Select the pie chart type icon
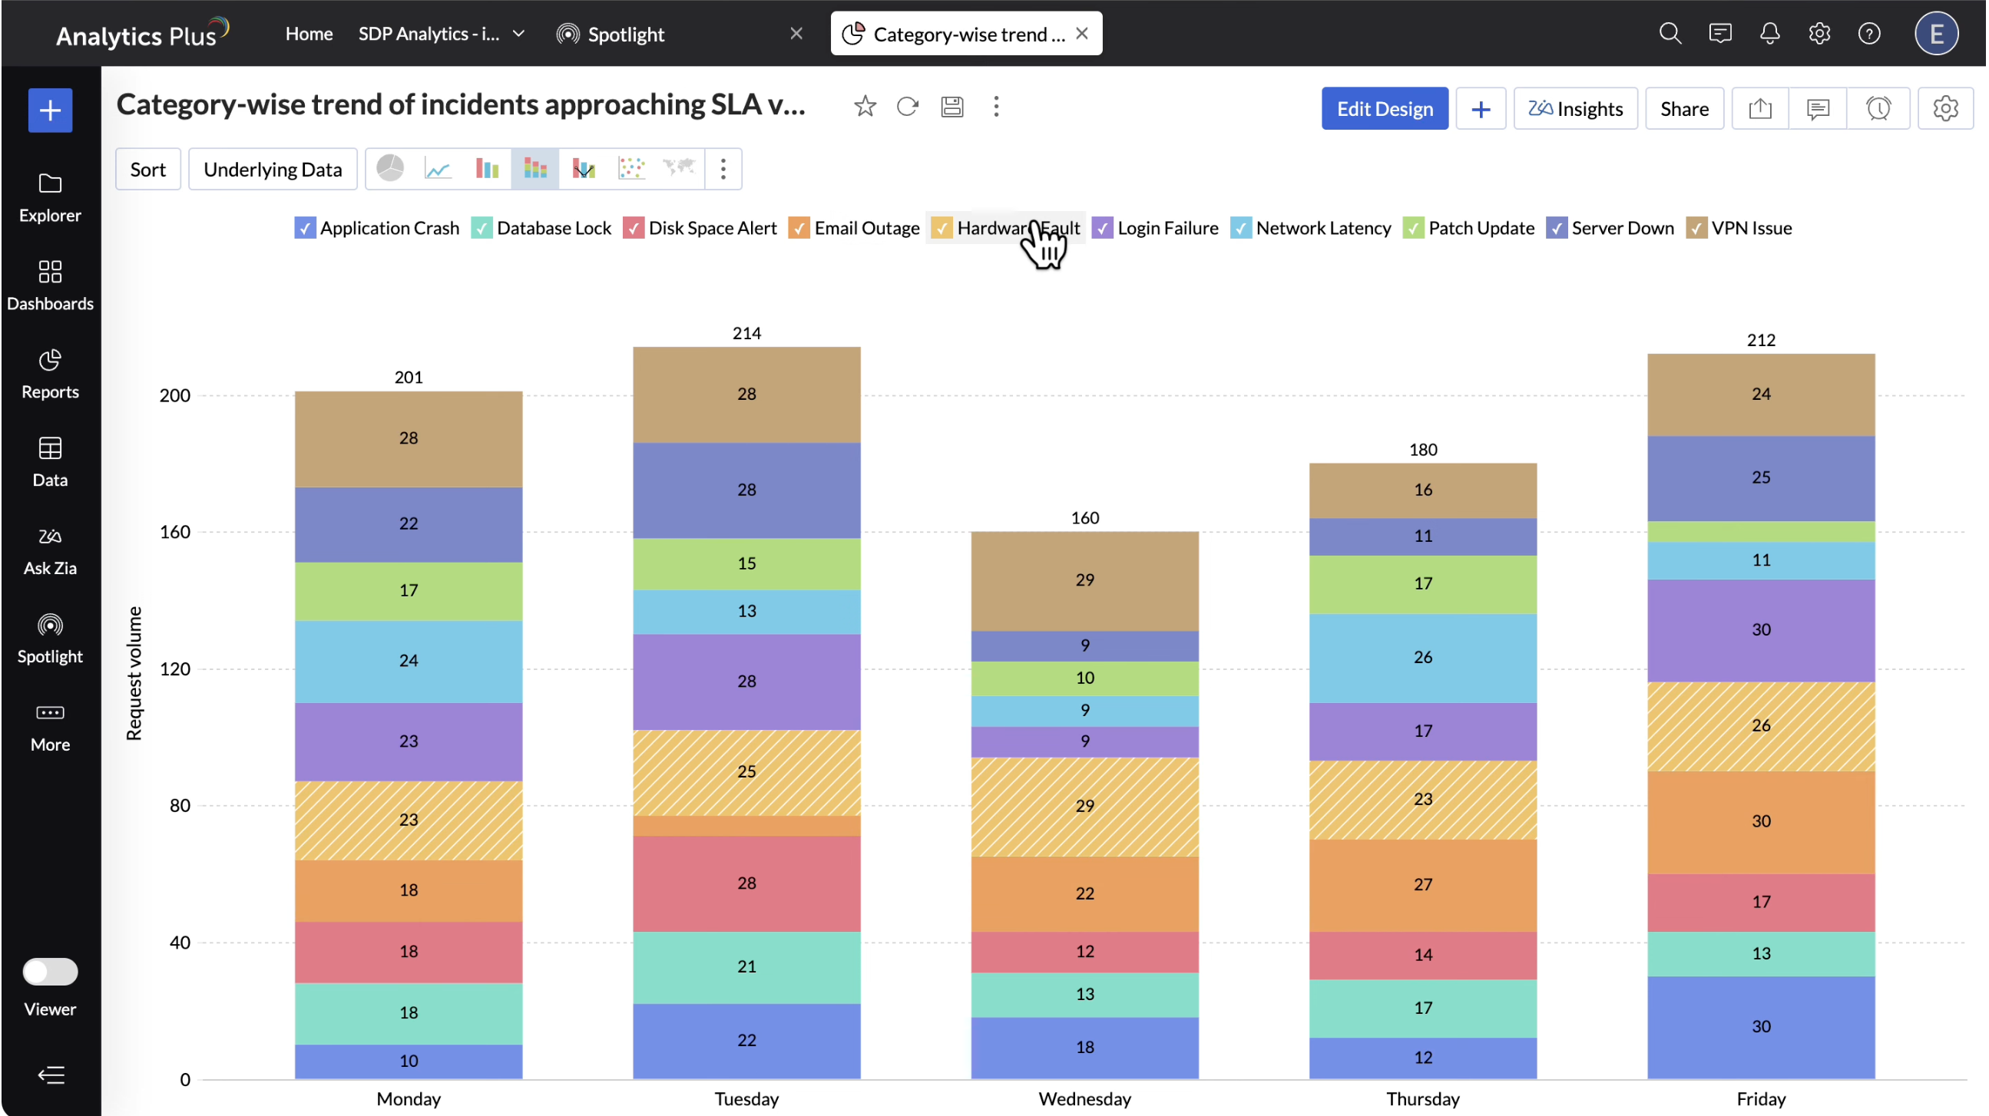 coord(391,168)
